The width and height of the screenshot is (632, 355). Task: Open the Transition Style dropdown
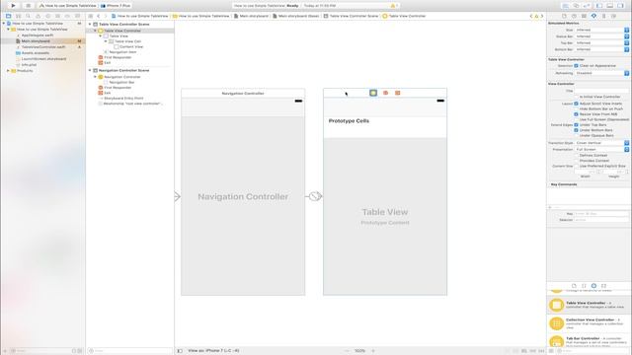(x=601, y=143)
